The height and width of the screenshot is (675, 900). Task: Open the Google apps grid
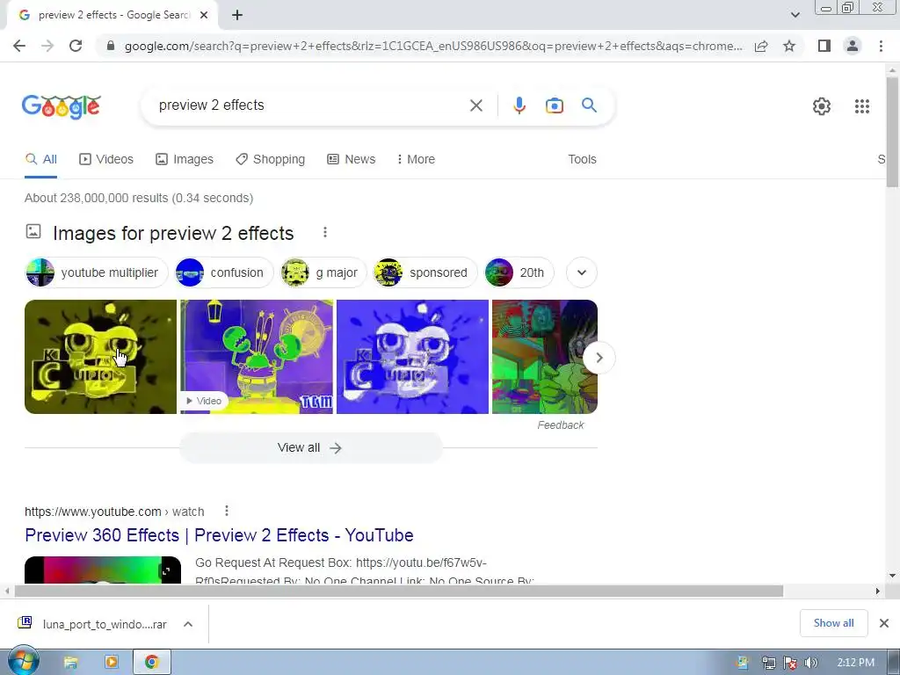point(861,106)
